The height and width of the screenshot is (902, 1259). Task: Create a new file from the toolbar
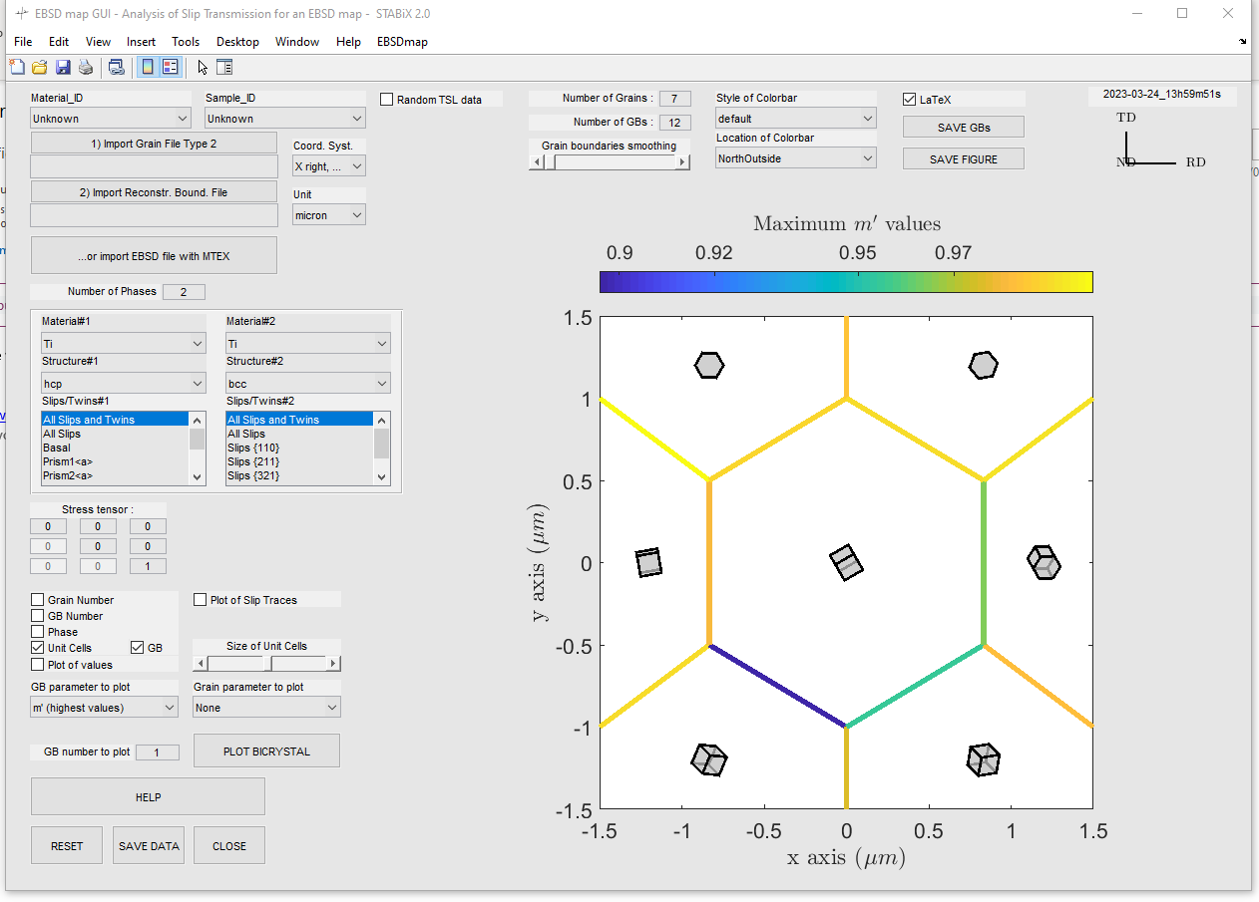(16, 66)
